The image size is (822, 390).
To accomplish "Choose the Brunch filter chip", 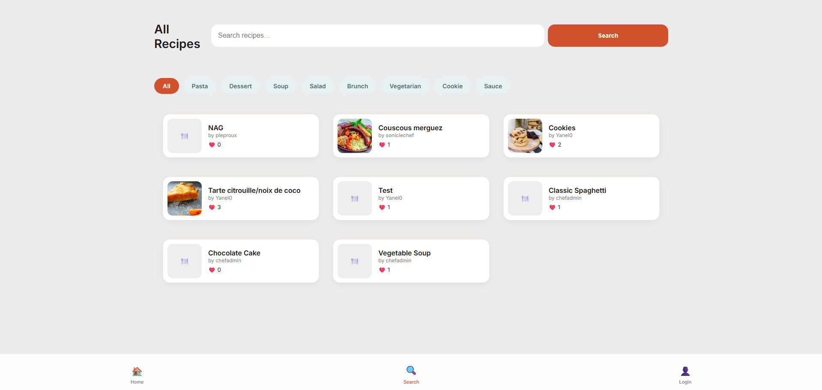I will point(357,86).
